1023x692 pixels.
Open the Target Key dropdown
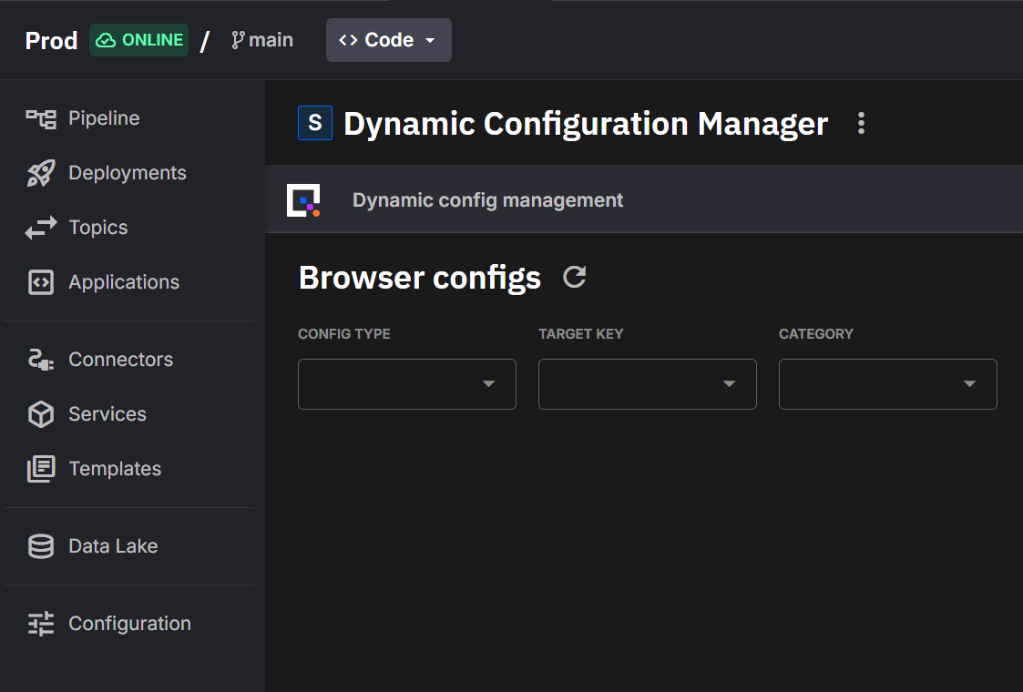[x=647, y=384]
